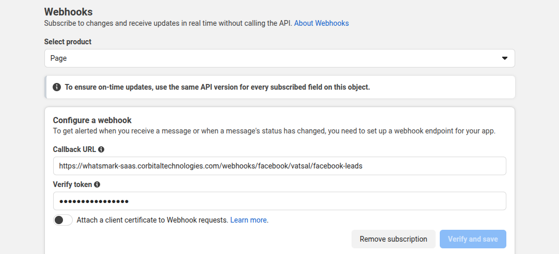Screen dimensions: 559x254
Task: Click the Webhooks page heading
Action: click(x=68, y=11)
